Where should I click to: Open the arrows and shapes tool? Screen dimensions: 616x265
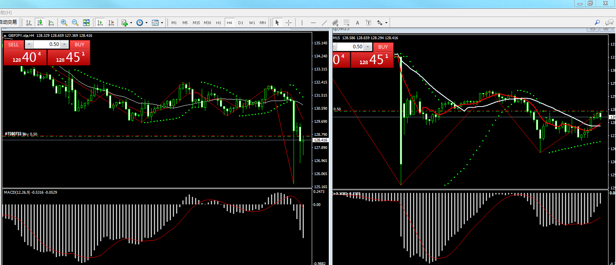tap(380, 23)
